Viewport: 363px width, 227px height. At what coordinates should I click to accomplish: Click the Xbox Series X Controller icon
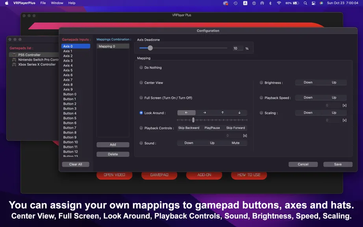click(14, 65)
